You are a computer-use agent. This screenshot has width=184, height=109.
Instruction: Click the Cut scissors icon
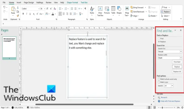[18, 8]
